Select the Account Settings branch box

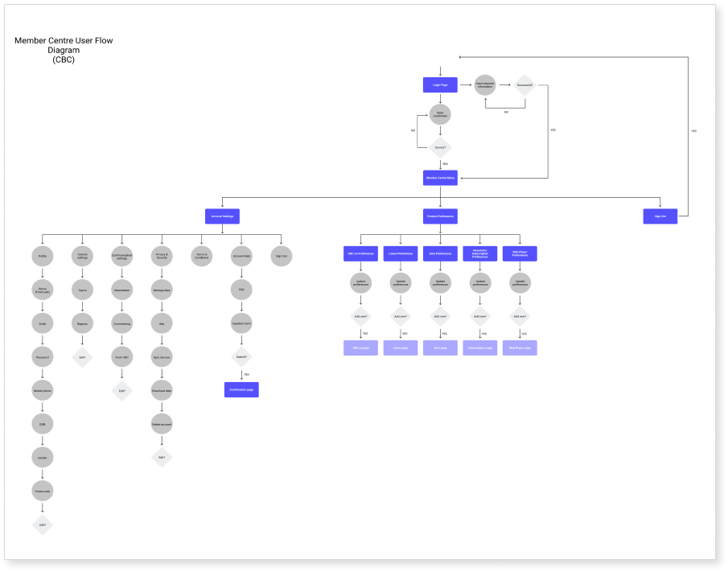pyautogui.click(x=221, y=216)
